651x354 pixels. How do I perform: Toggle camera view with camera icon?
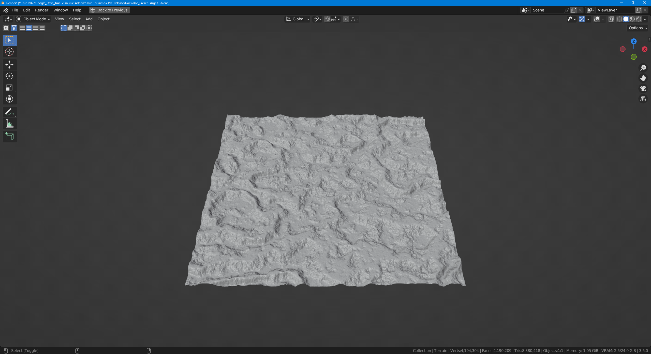(643, 88)
